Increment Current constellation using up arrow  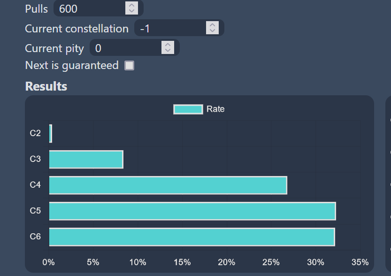212,25
